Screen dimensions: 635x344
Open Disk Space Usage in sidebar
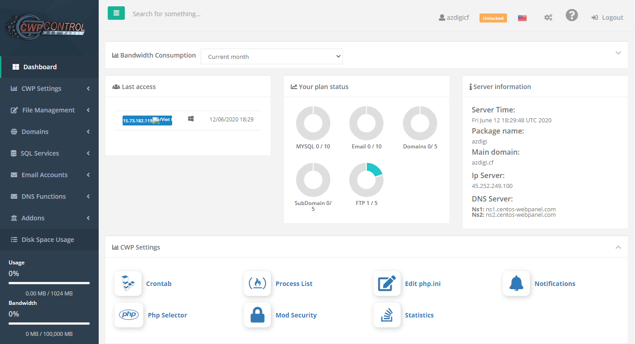(x=47, y=240)
